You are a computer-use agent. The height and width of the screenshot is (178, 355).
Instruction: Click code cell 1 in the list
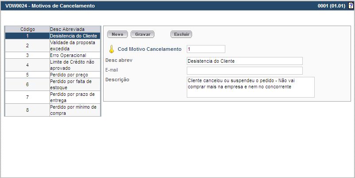pyautogui.click(x=27, y=36)
